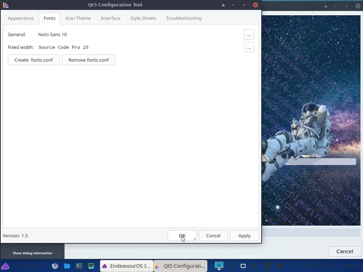Switch to the Appearance tab
The image size is (363, 272).
[21, 18]
